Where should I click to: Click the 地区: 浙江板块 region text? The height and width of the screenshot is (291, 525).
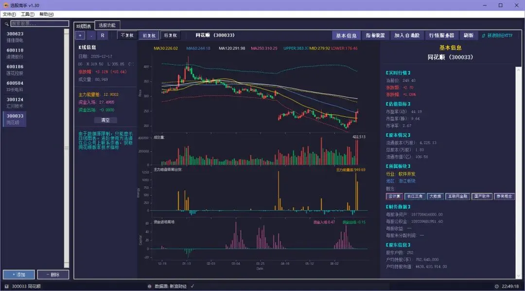click(x=401, y=181)
